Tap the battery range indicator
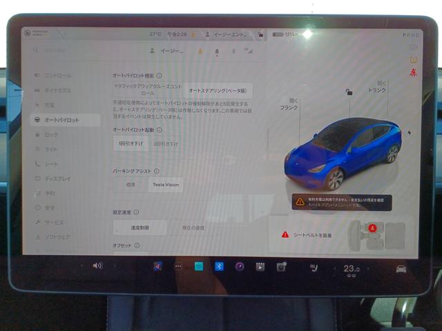The image size is (442, 331). tap(285, 34)
